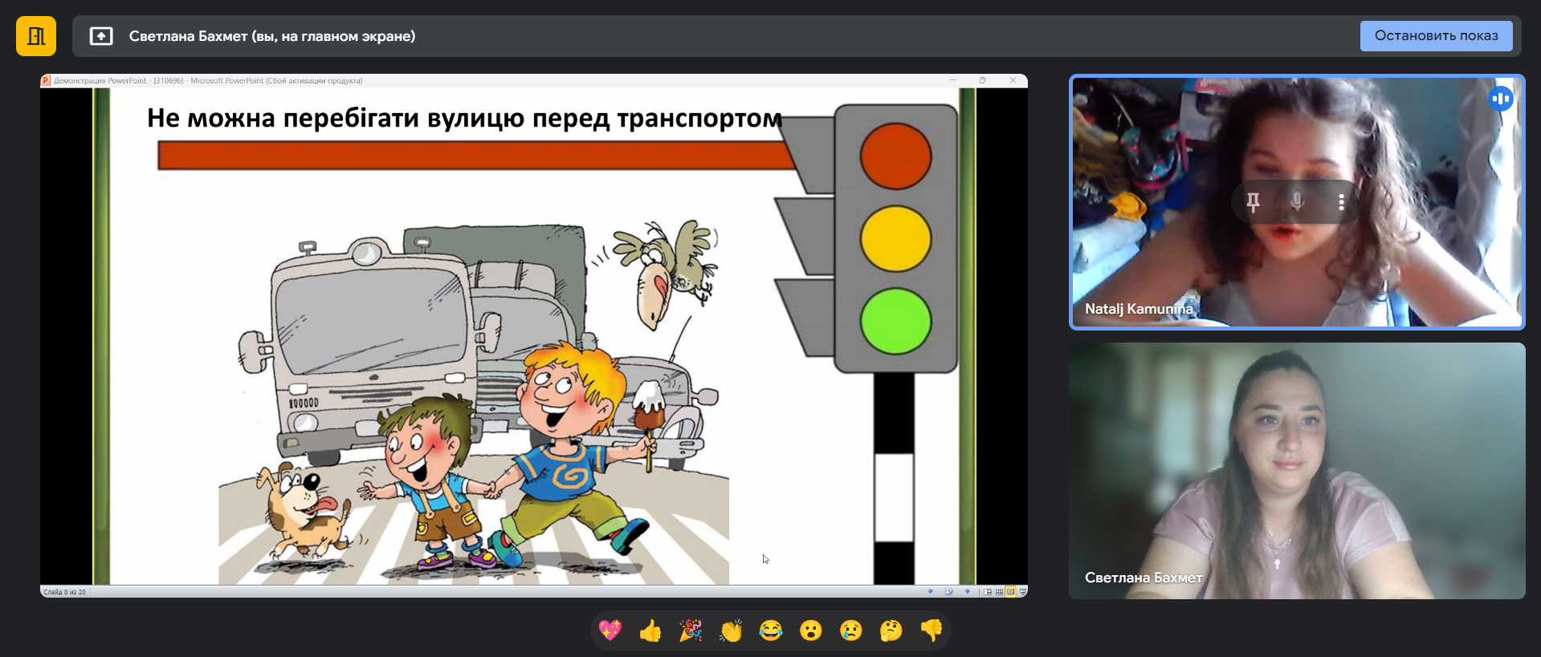Switch to Normal view in PowerPoint
The image size is (1541, 657).
click(x=988, y=592)
